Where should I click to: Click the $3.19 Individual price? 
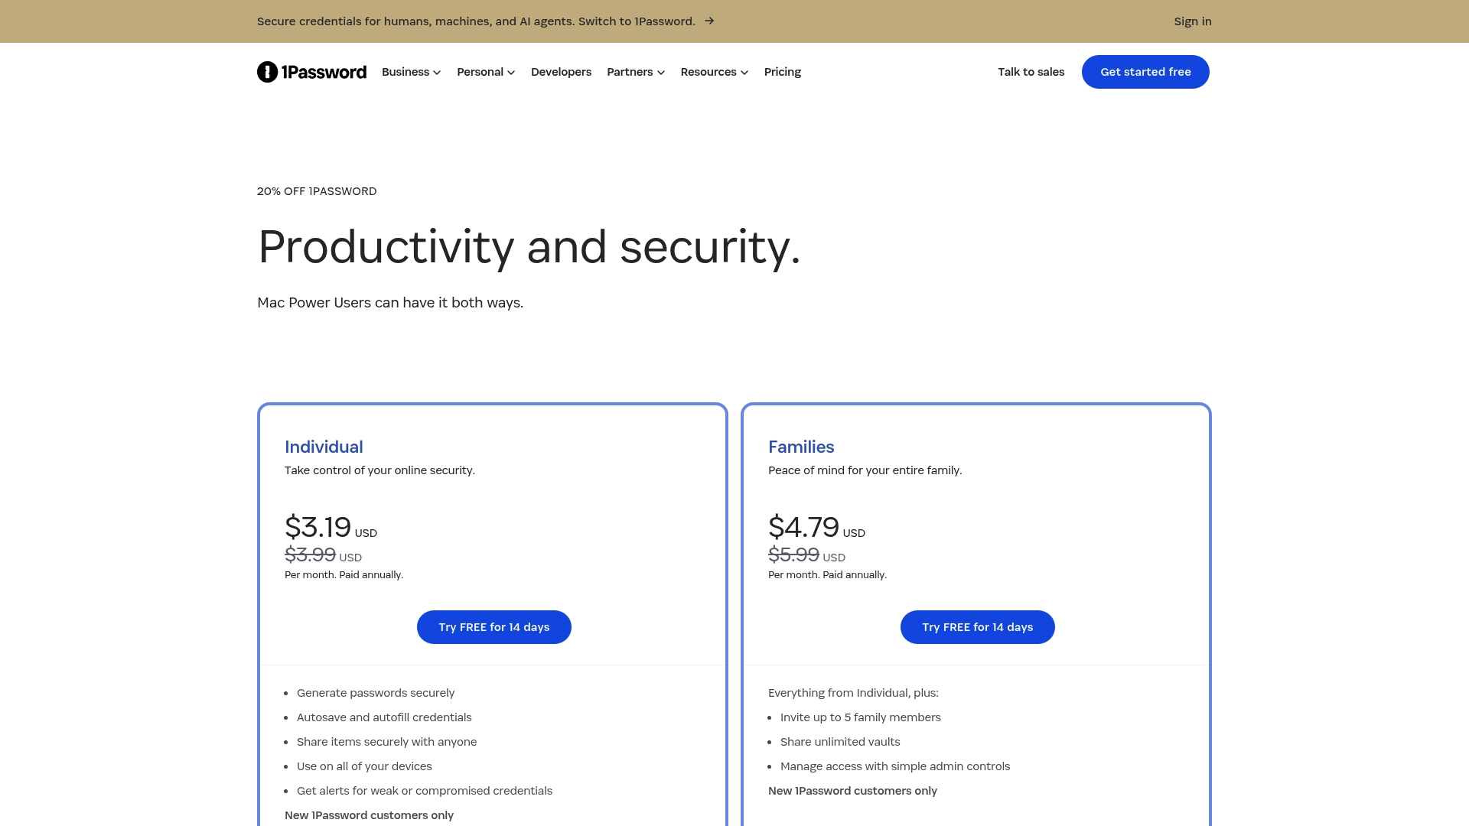point(318,527)
